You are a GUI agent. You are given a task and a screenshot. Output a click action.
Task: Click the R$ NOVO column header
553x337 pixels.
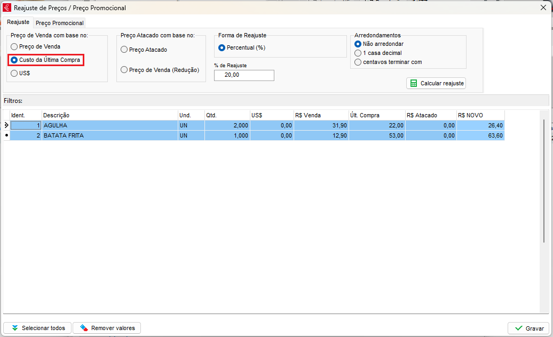480,115
